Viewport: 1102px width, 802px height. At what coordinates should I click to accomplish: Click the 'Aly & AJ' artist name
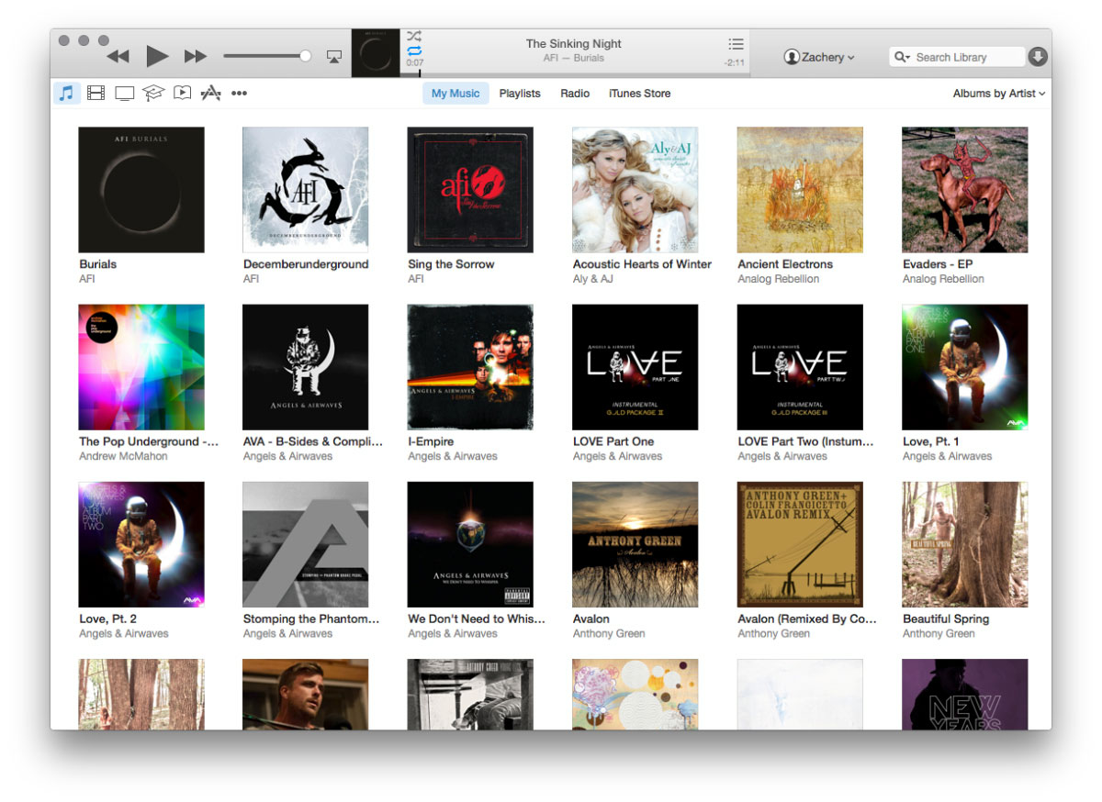click(592, 279)
